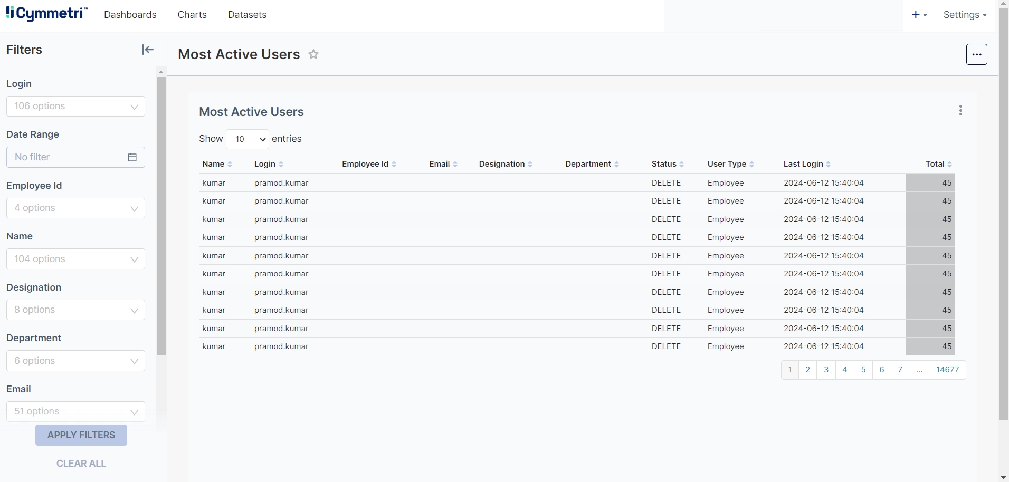Favorite the dashboard using the star icon
The width and height of the screenshot is (1009, 482).
click(x=313, y=54)
